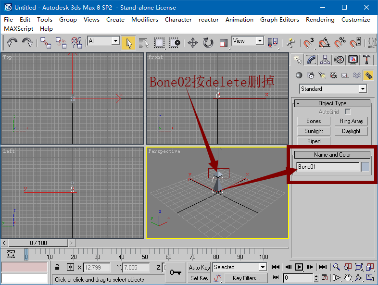This screenshot has width=378, height=285.
Task: Click the Select by Name icon
Action: click(x=143, y=43)
